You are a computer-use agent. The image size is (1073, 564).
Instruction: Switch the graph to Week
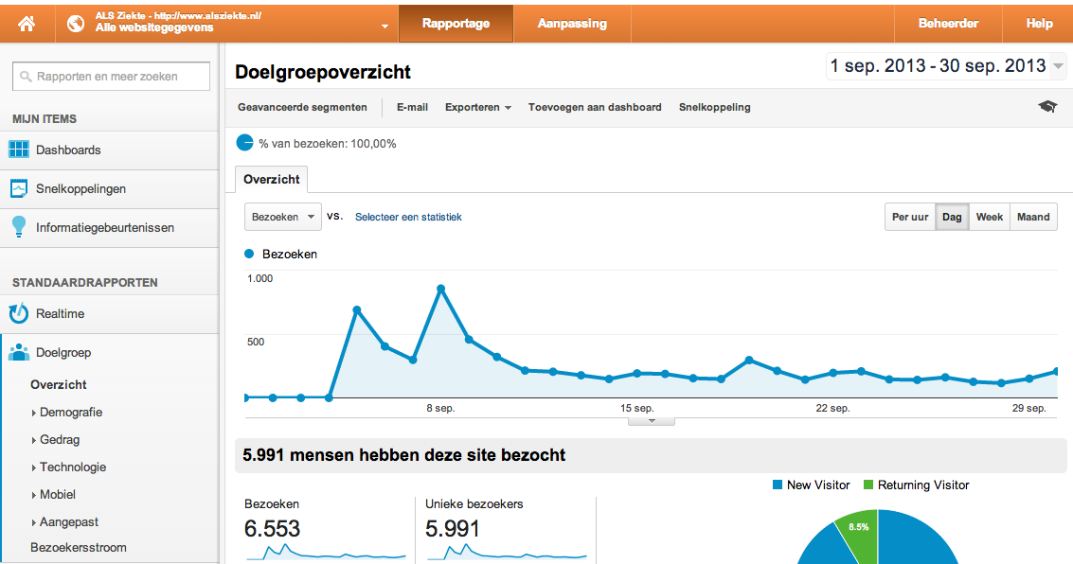coord(990,217)
